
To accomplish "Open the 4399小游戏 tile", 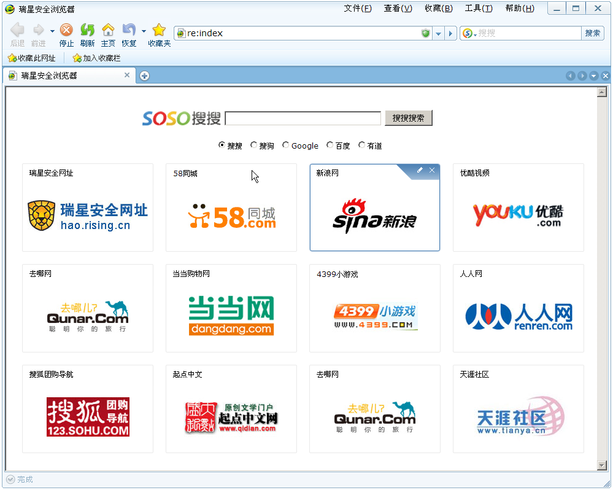I will [374, 308].
